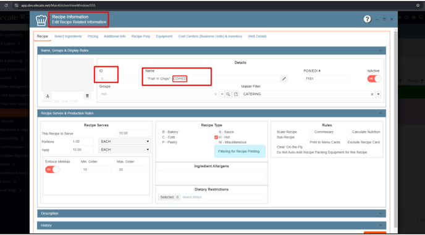Image resolution: width=425 pixels, height=235 pixels.
Task: Expand the Description section
Action: coord(380,213)
